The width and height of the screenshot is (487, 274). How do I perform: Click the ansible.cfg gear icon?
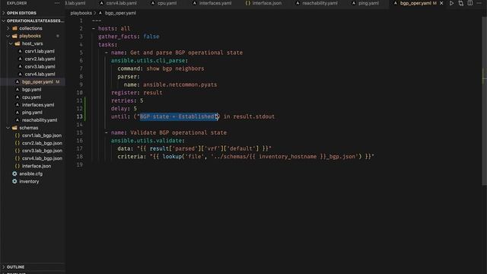[x=14, y=174]
